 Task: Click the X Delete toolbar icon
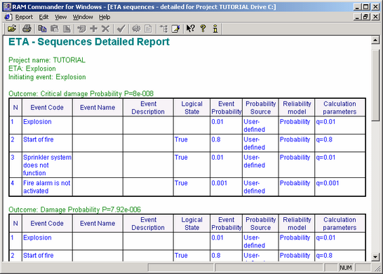pyautogui.click(x=105, y=29)
